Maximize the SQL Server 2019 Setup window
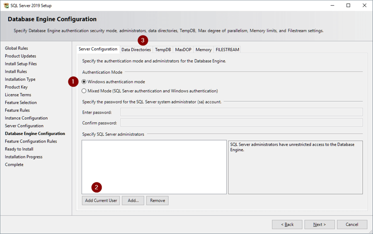373x234 pixels. tap(348, 5)
